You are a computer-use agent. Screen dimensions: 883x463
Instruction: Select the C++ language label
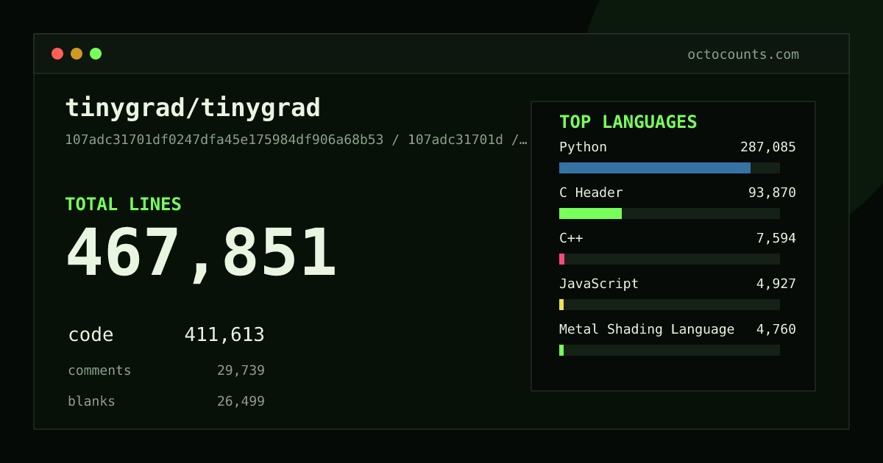pos(571,238)
